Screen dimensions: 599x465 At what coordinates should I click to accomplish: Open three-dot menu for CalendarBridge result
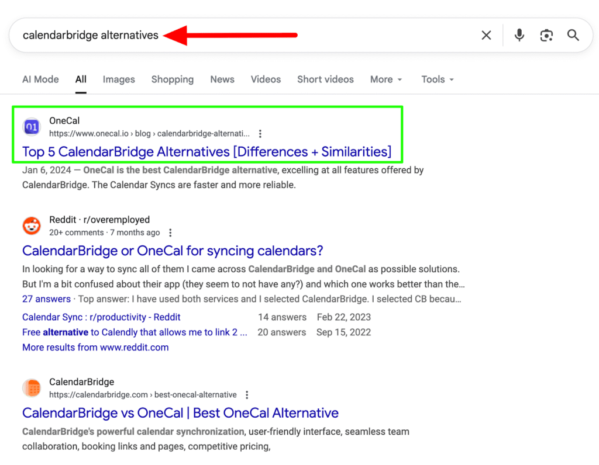click(x=247, y=395)
